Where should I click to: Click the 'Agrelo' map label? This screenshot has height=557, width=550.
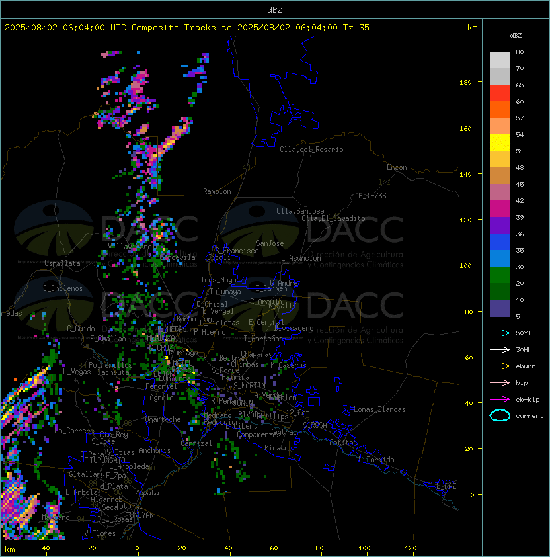pyautogui.click(x=161, y=398)
